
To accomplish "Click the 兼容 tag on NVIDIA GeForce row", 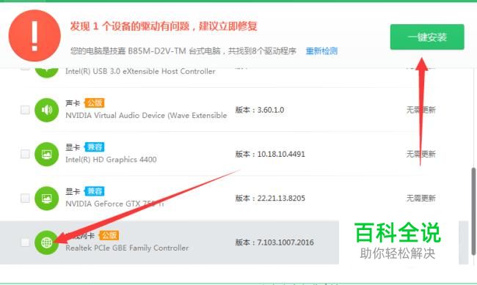I will [x=95, y=191].
